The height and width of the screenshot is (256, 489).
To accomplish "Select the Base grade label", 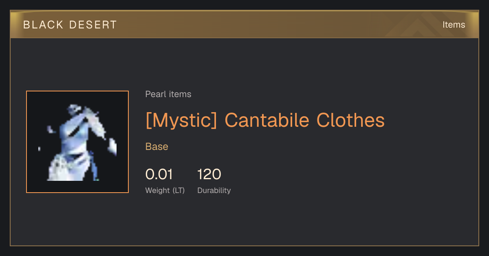I will click(157, 147).
